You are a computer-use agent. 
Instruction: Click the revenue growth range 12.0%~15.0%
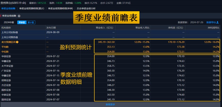[142, 42]
